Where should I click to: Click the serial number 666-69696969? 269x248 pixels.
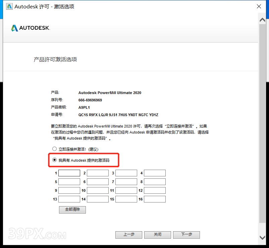click(90, 100)
